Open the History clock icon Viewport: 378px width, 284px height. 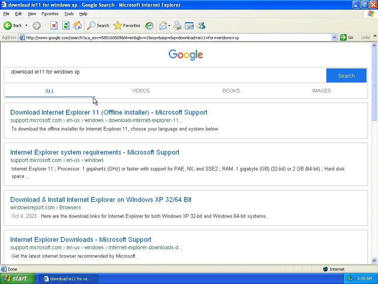pos(149,26)
